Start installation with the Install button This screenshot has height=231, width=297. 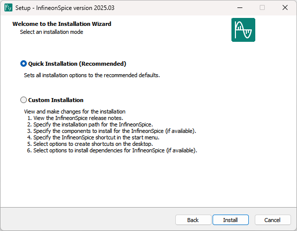coord(230,220)
